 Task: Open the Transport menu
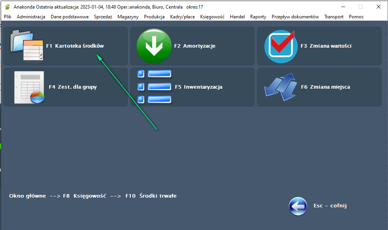click(334, 16)
